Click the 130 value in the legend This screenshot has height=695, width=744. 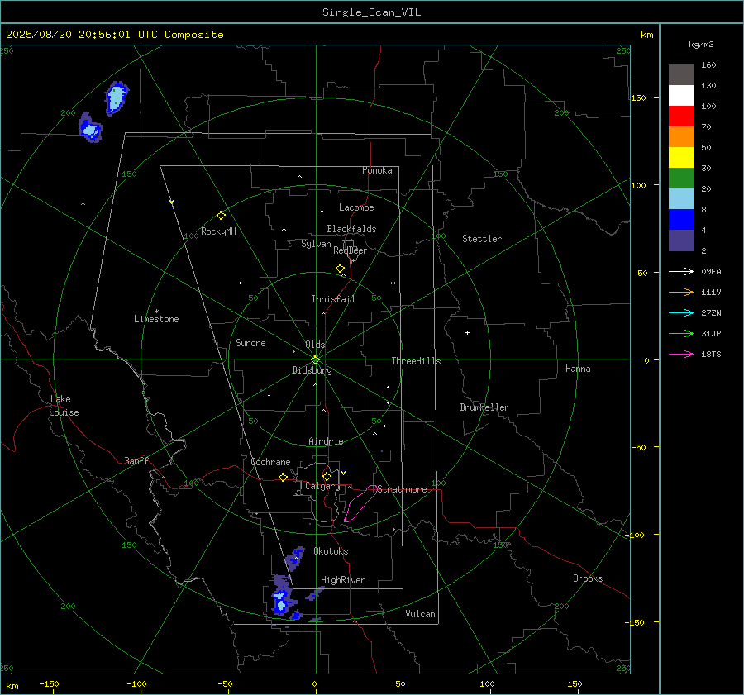(708, 85)
